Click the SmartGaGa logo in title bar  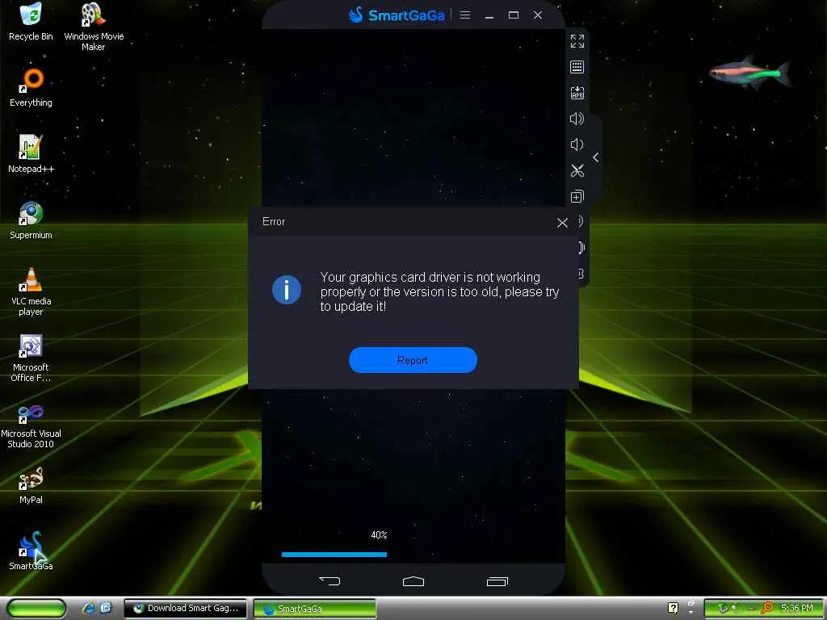397,15
